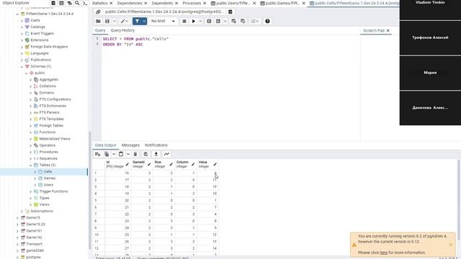Viewport: 461px width, 259px height.
Task: Open the Notifications tab
Action: pyautogui.click(x=156, y=145)
